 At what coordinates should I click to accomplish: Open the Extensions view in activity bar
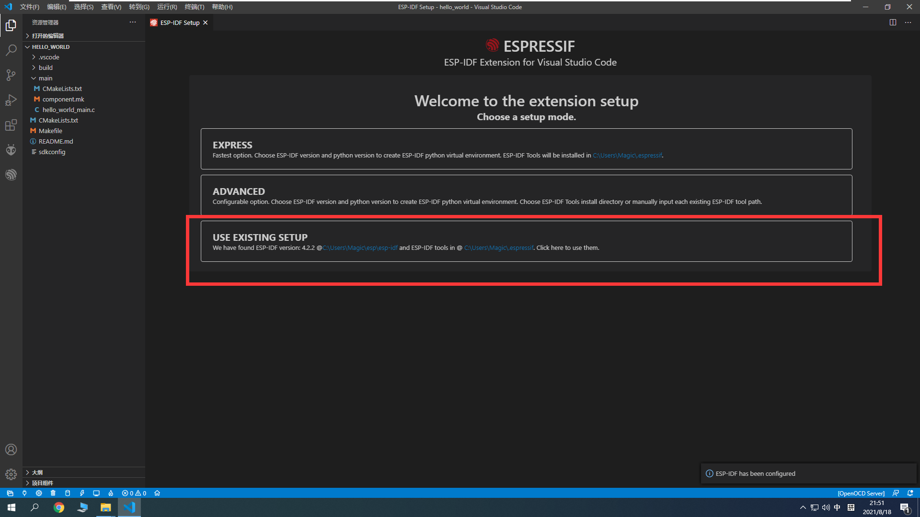coord(11,125)
